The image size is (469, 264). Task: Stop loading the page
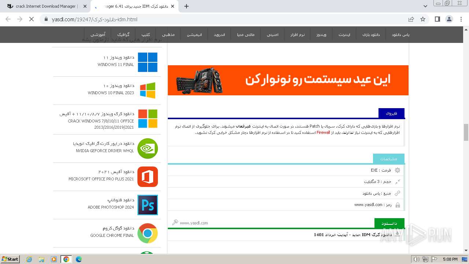click(32, 19)
